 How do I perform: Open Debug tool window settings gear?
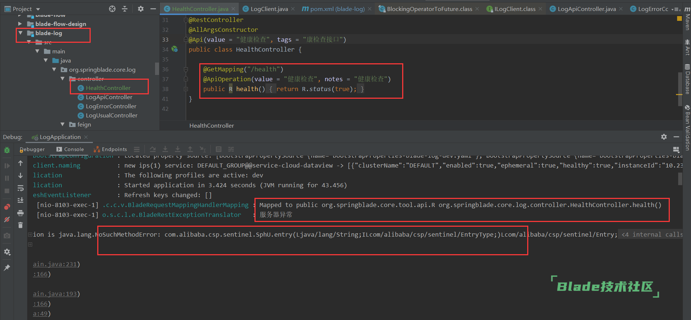tap(664, 137)
